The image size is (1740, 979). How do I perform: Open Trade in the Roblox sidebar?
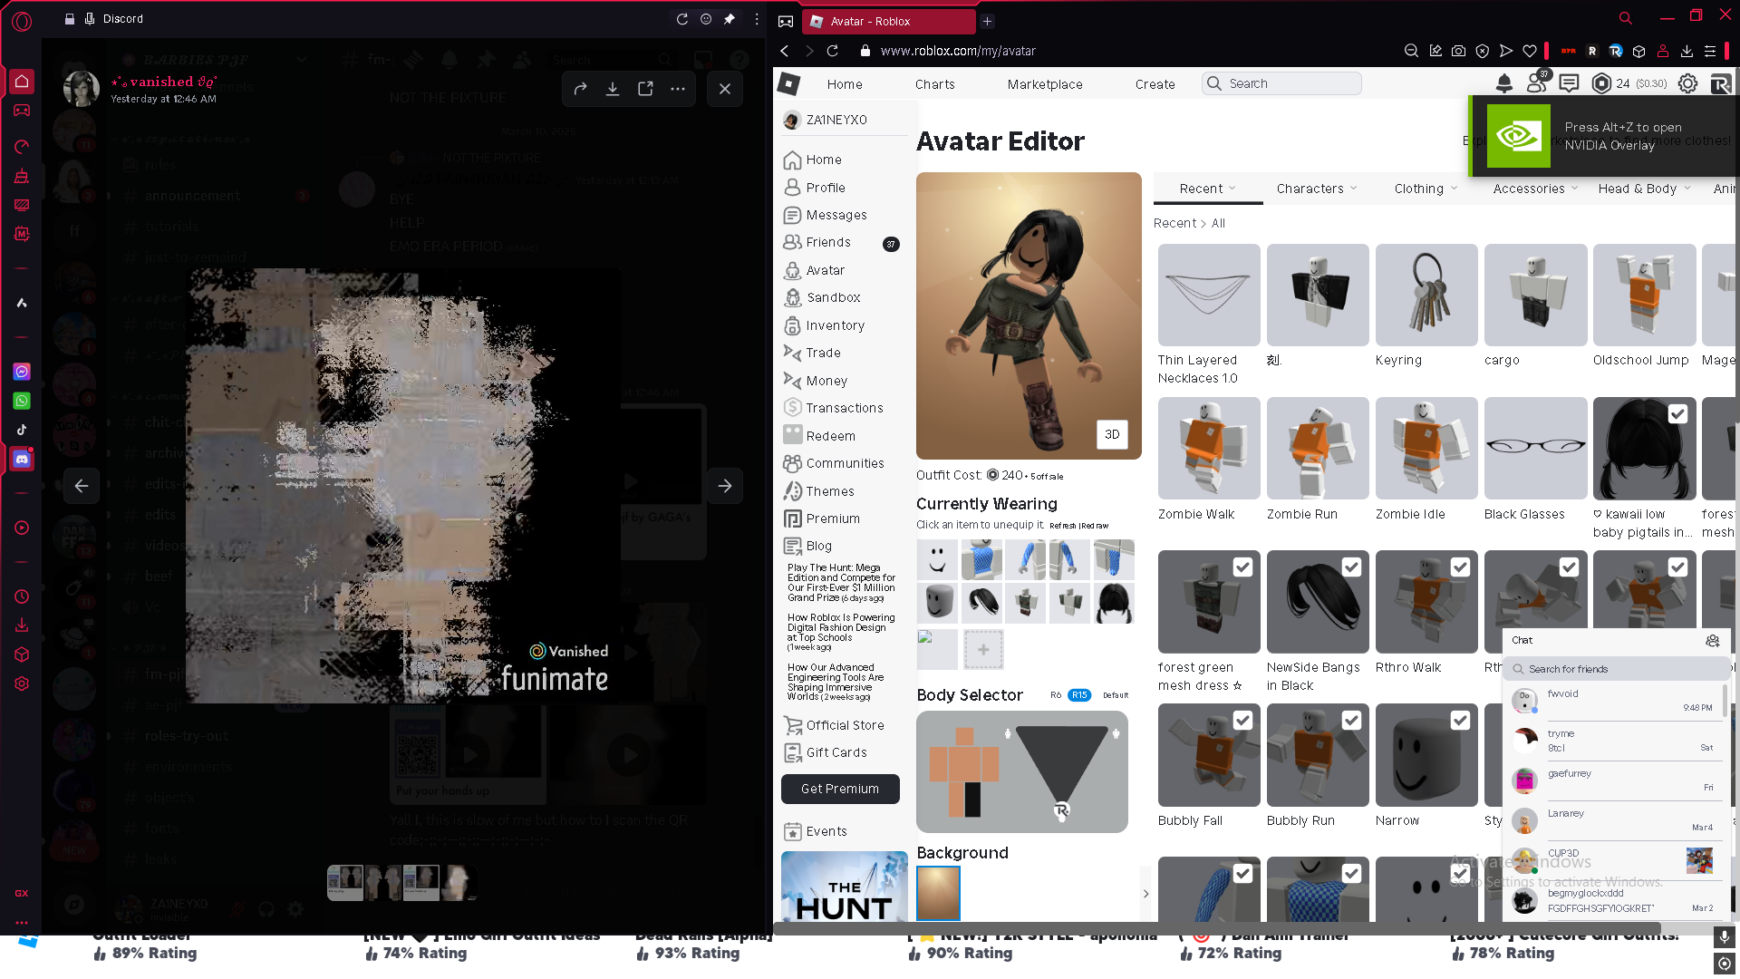(823, 353)
